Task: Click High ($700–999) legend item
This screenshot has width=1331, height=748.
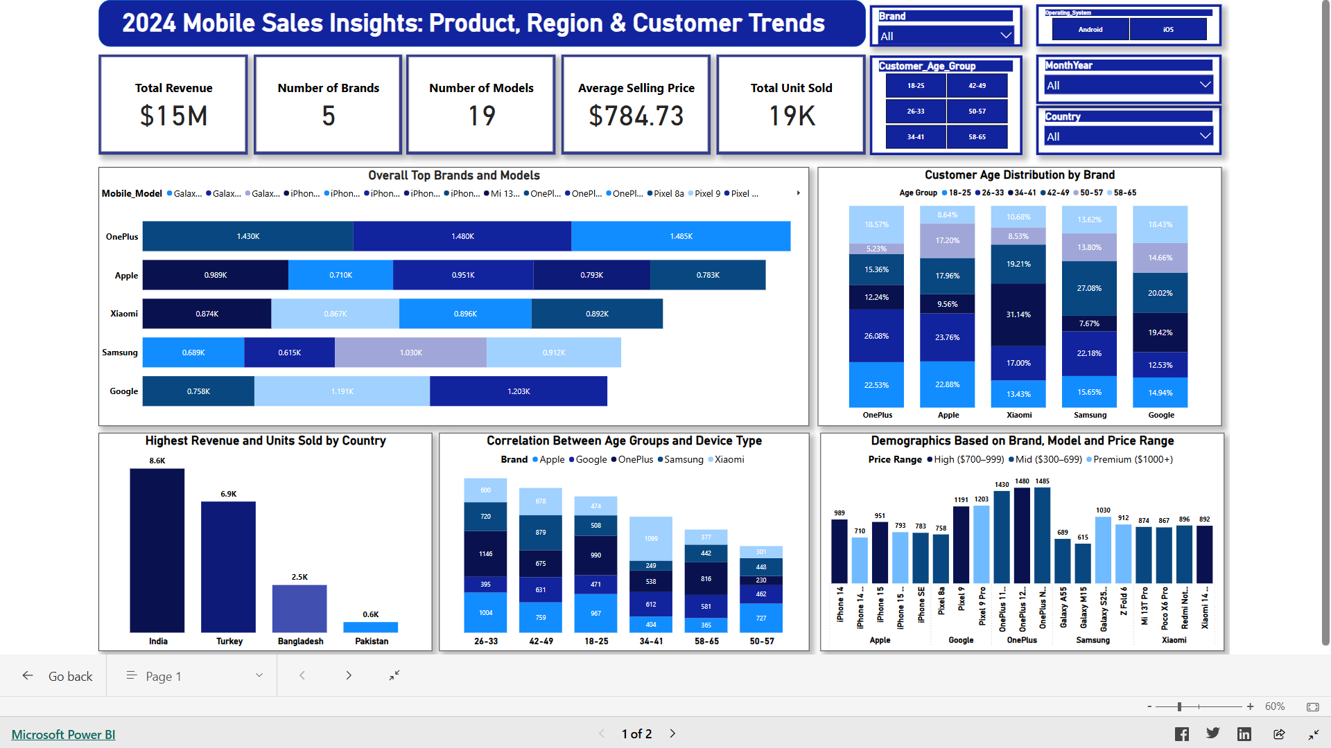Action: click(x=966, y=459)
